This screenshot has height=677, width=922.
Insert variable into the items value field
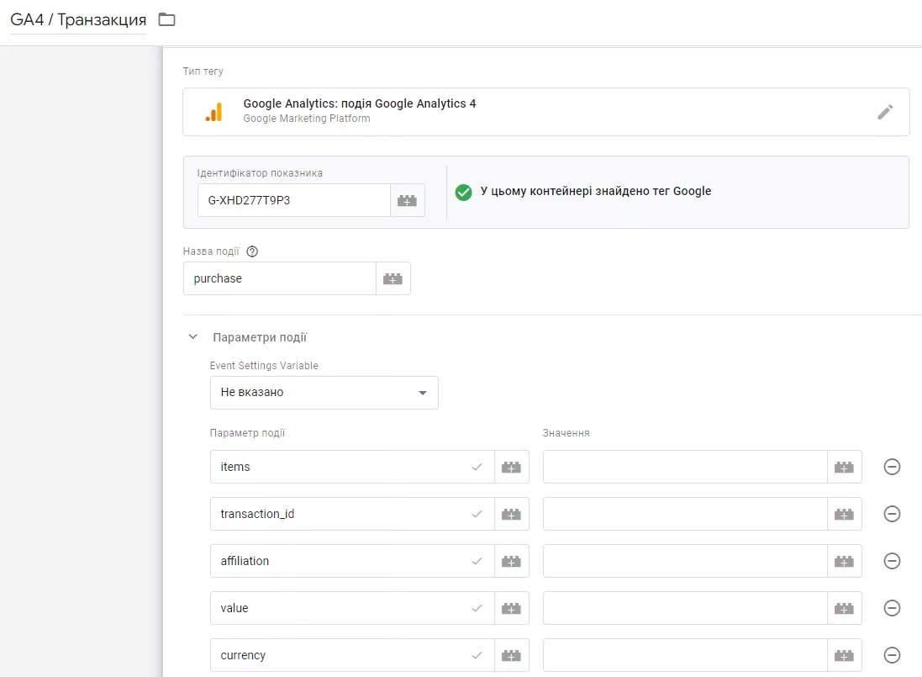(x=845, y=467)
